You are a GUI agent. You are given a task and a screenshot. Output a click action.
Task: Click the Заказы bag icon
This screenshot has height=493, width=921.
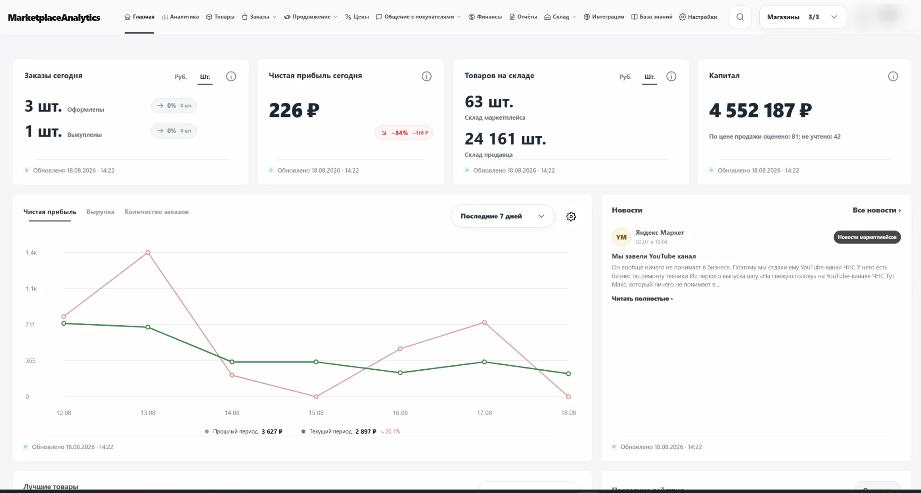pos(245,17)
